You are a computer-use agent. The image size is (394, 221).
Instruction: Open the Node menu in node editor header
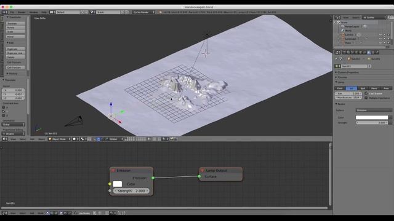41,213
